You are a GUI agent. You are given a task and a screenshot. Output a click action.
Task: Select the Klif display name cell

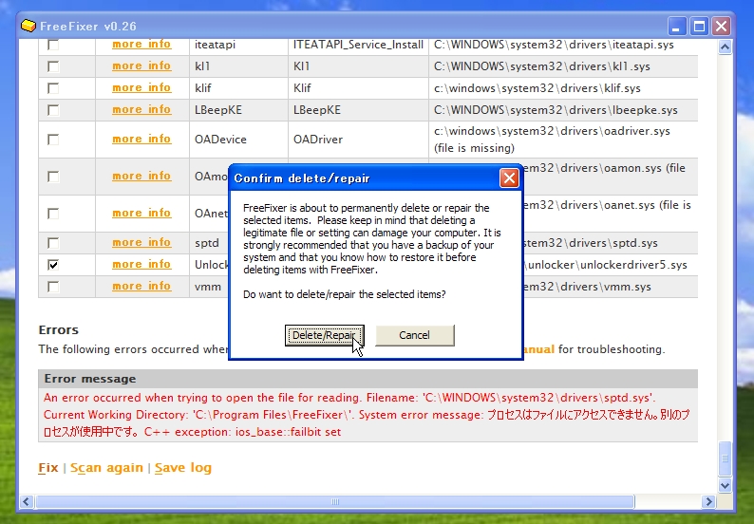358,88
